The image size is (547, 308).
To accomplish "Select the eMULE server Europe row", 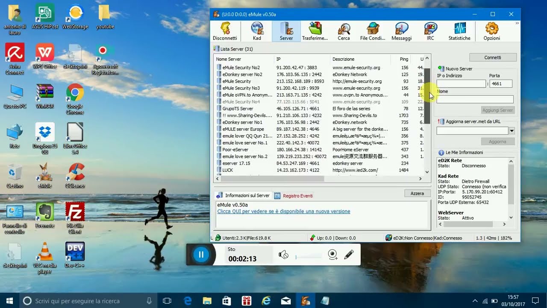I will [x=319, y=129].
